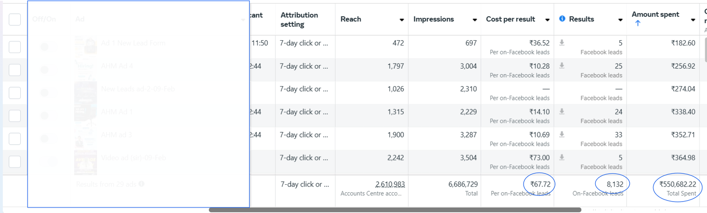Download leads for the 33 results row
The width and height of the screenshot is (707, 213).
click(x=562, y=135)
